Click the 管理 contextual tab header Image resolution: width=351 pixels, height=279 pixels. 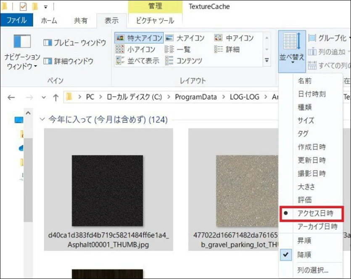pyautogui.click(x=155, y=6)
